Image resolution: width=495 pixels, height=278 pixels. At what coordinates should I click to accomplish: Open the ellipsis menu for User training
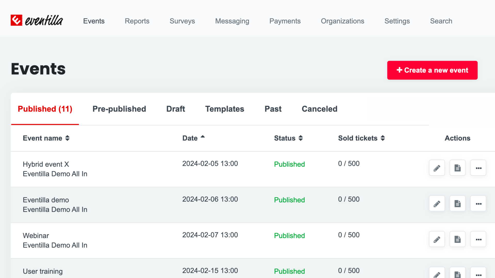pos(478,274)
